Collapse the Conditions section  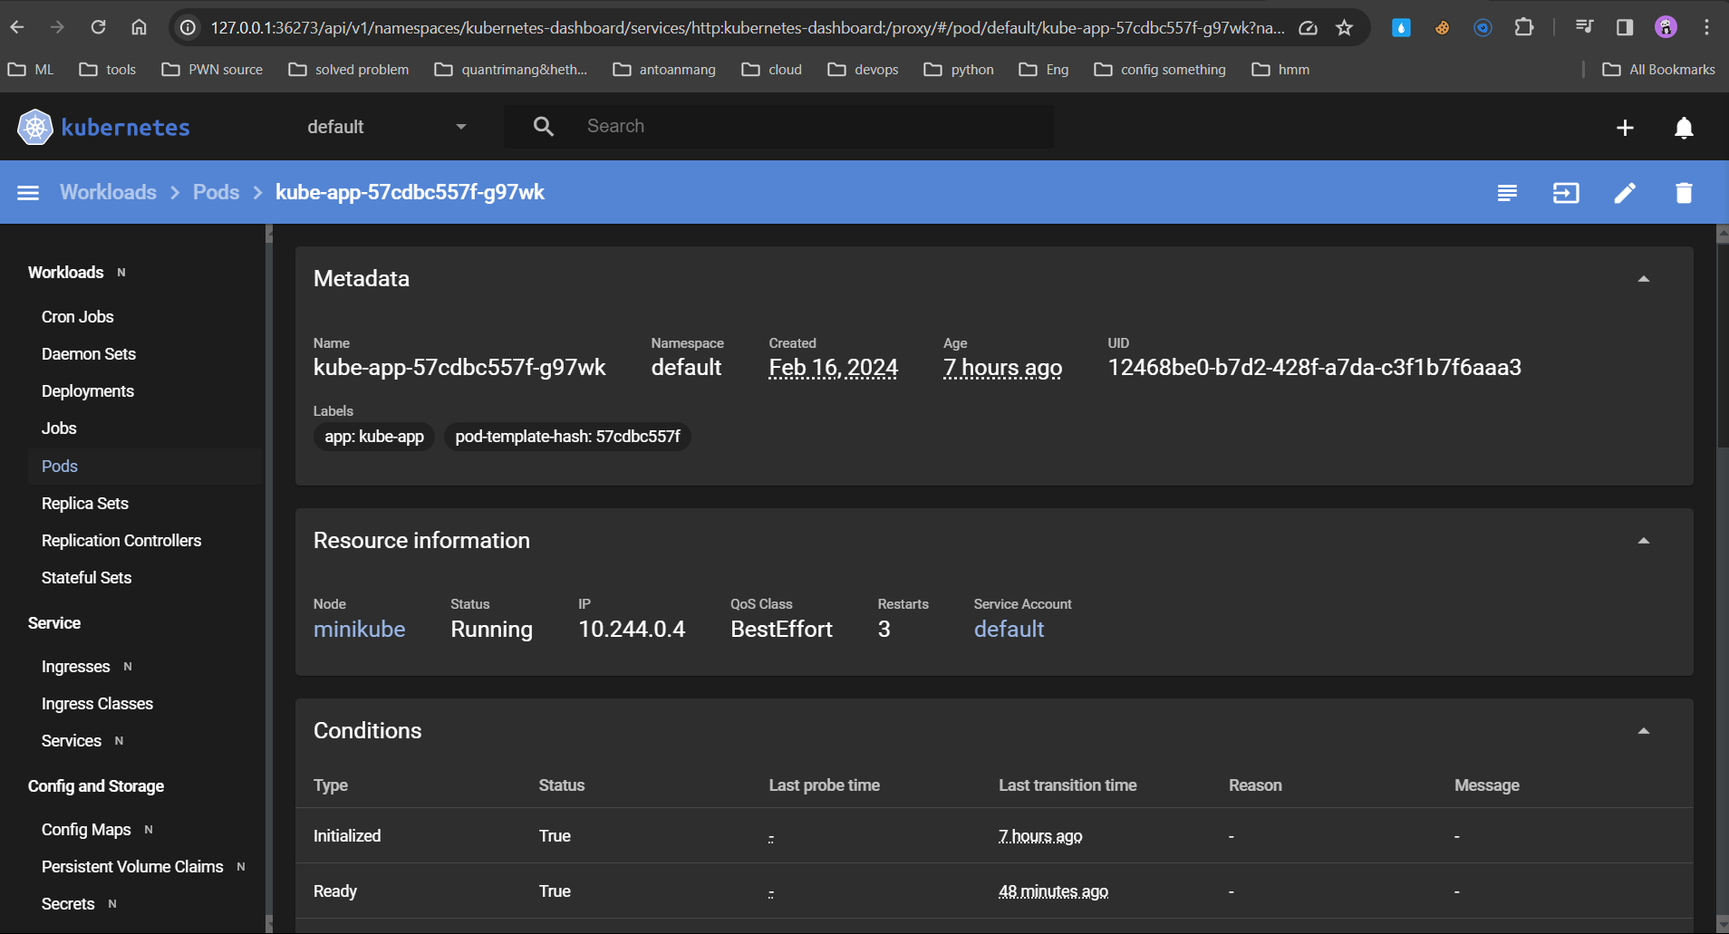click(x=1643, y=731)
